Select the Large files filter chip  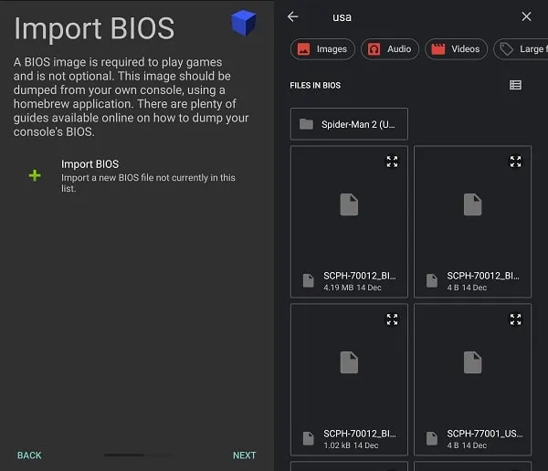pos(521,49)
